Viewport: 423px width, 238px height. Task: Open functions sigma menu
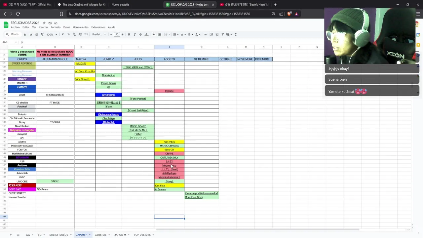tap(236, 34)
